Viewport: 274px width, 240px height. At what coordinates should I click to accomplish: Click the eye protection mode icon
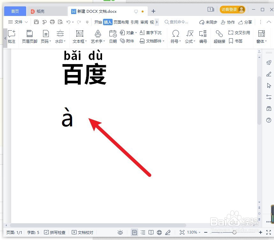(120, 232)
